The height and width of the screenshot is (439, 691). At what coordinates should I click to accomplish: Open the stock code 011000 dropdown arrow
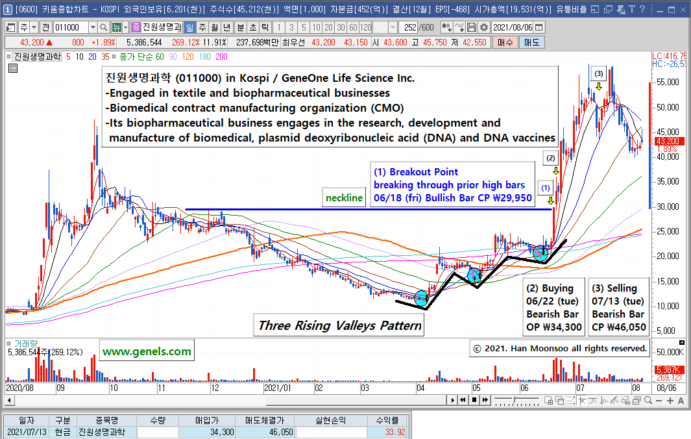tap(93, 27)
